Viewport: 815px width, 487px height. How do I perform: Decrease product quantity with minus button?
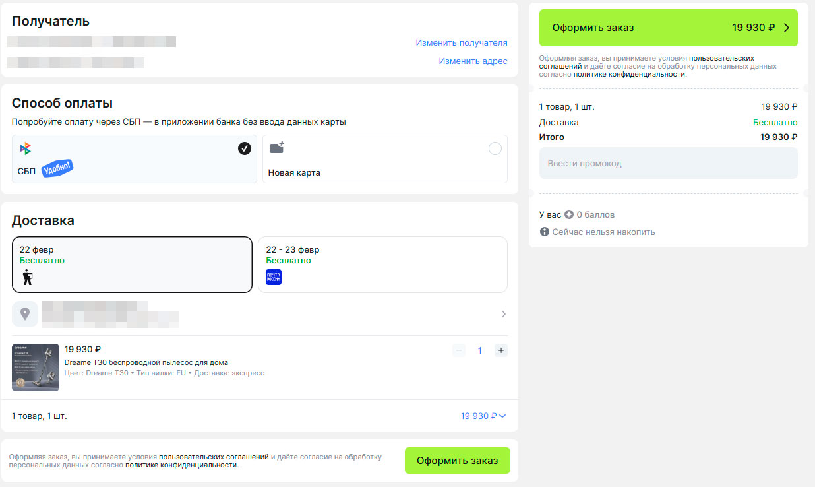[459, 350]
